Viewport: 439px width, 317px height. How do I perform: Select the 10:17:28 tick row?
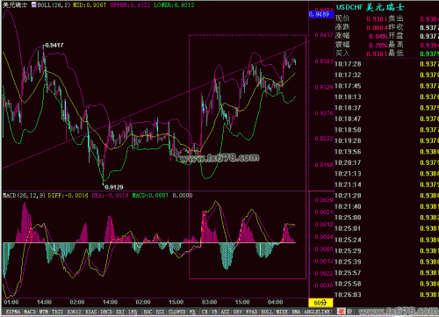point(386,64)
